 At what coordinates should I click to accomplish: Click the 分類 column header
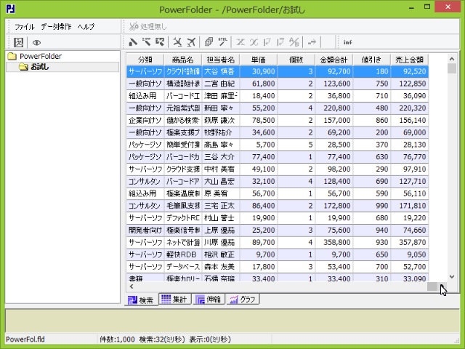click(x=145, y=60)
